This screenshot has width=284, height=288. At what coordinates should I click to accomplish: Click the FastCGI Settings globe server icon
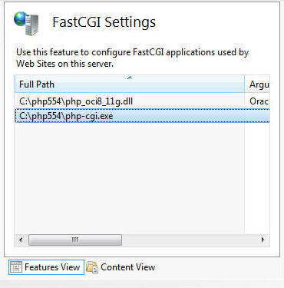click(26, 23)
